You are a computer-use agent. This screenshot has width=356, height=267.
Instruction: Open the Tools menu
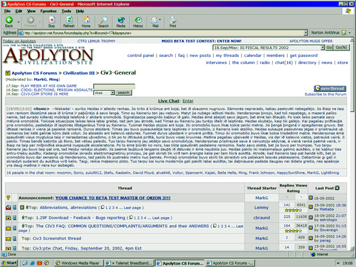[67, 11]
